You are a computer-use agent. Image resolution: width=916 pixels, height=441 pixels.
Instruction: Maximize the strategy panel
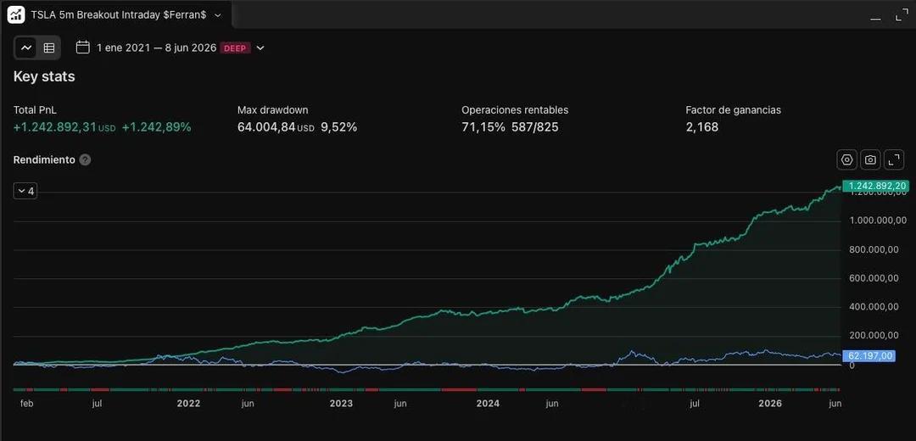point(902,16)
